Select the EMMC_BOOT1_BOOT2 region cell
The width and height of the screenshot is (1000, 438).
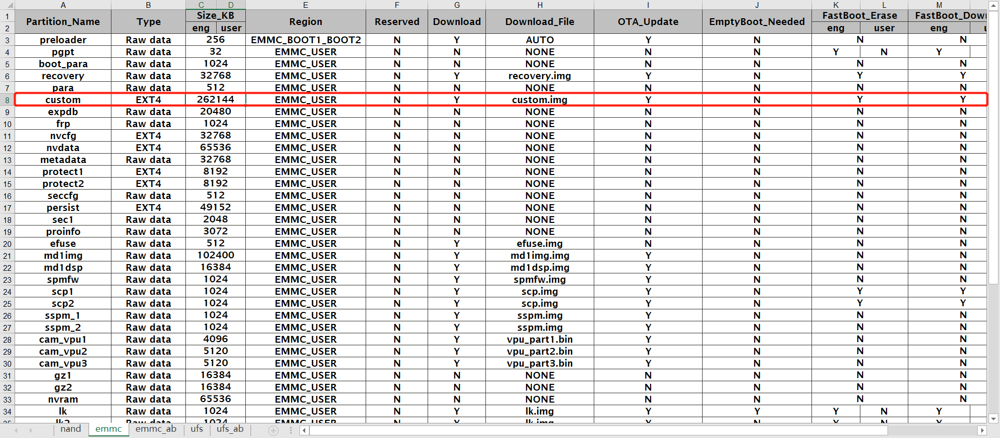pyautogui.click(x=306, y=40)
